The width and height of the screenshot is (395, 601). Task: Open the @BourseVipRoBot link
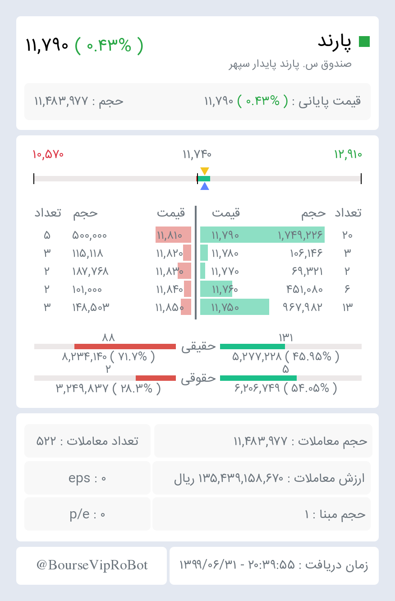[92, 565]
